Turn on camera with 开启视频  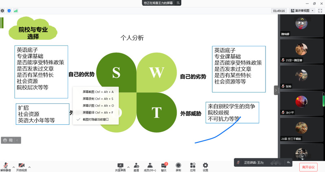[21, 165]
